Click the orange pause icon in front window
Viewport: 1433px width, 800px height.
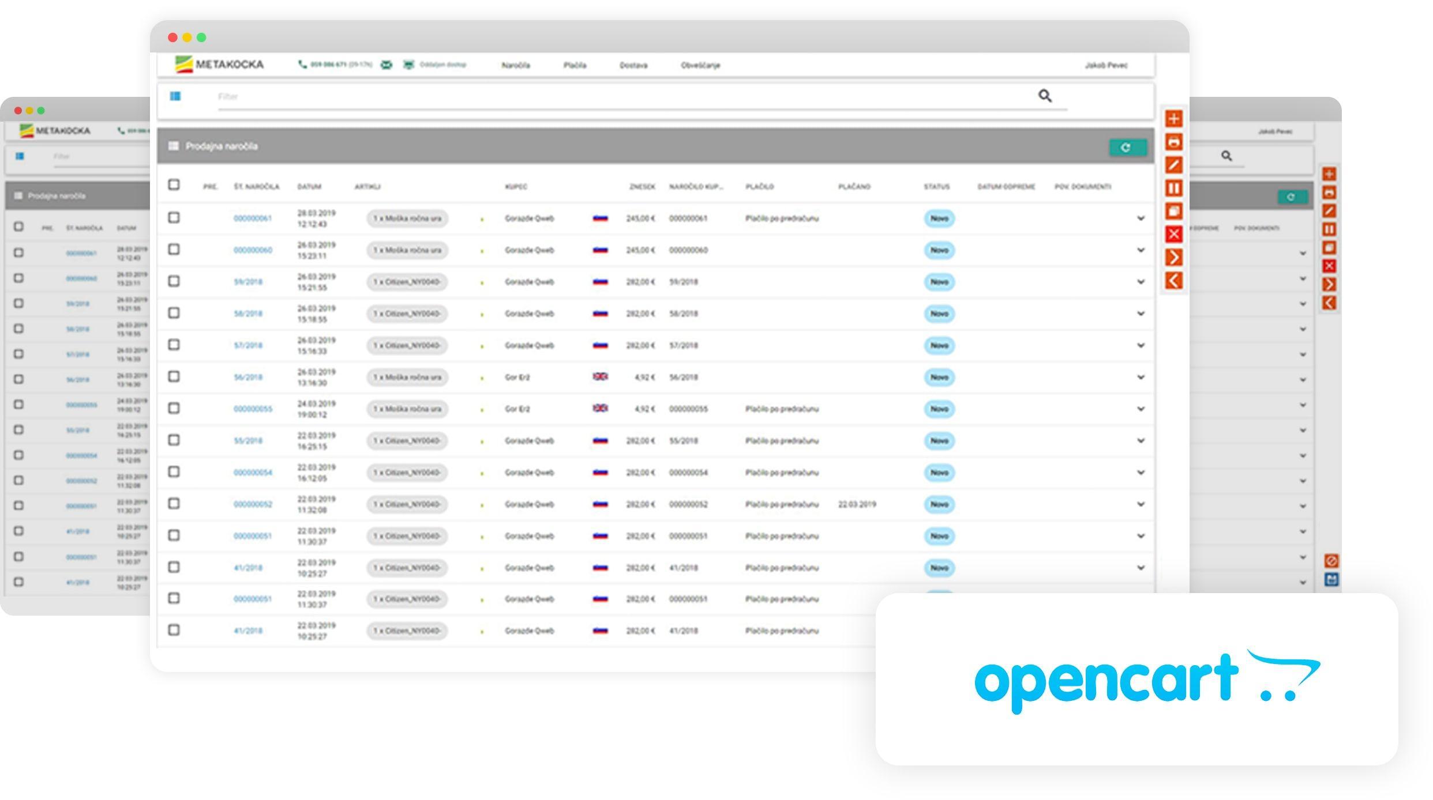[x=1173, y=188]
